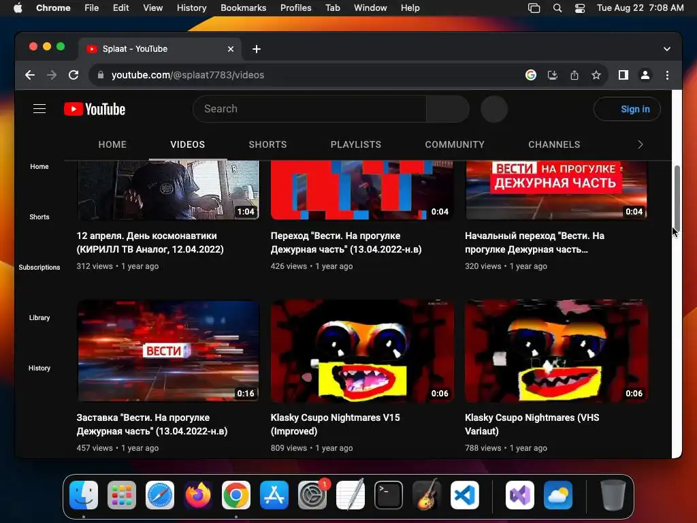Open TextEdit from the dock
Screen dimensions: 697x523
coord(351,495)
